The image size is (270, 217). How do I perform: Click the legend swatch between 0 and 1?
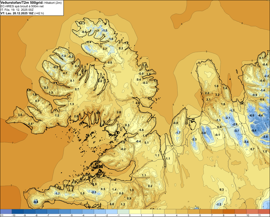pos(135,211)
